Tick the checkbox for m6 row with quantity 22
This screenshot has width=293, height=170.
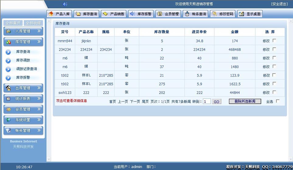[274, 58]
